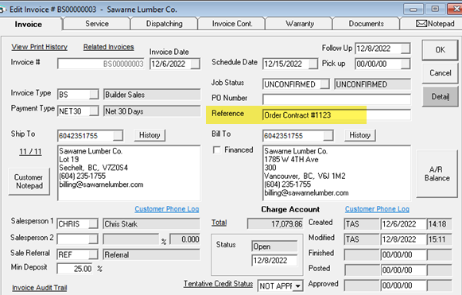Switch to the Service tab

(x=97, y=24)
